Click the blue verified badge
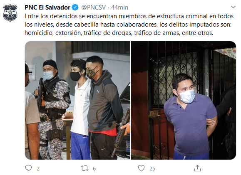241x175 pixels. tap(75, 7)
